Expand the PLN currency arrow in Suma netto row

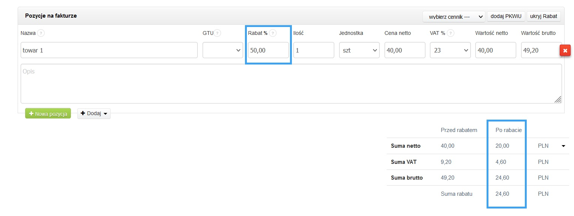point(563,146)
